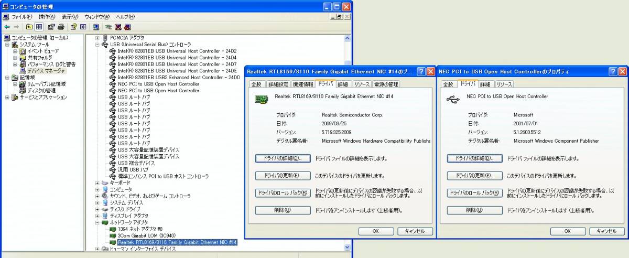The image size is (629, 258).
Task: Click the rightmost red-marked device toolbar icon
Action: pyautogui.click(x=128, y=27)
